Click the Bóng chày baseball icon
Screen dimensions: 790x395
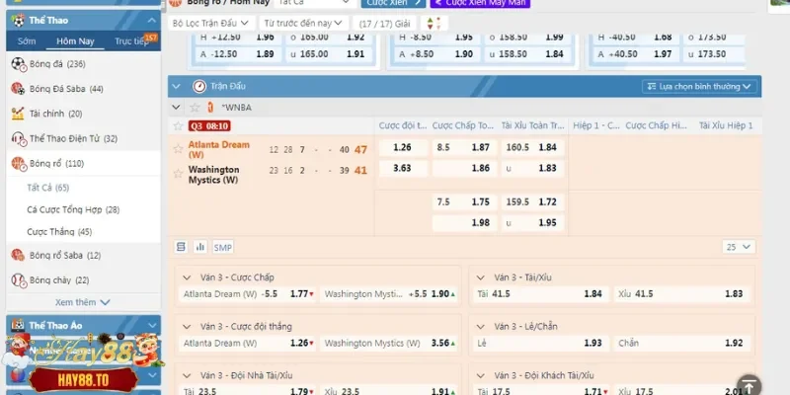tap(18, 280)
